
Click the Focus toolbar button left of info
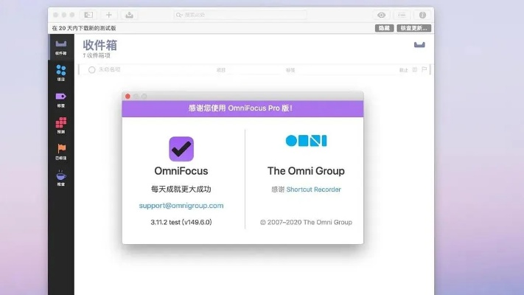(x=402, y=15)
